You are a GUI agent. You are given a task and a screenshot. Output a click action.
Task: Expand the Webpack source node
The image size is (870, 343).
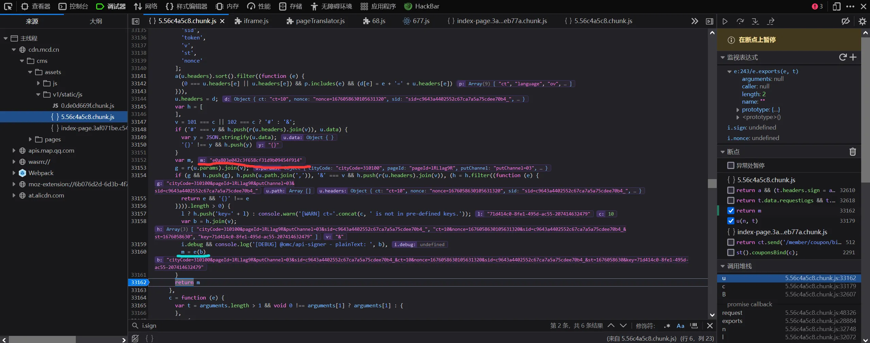[x=14, y=173]
